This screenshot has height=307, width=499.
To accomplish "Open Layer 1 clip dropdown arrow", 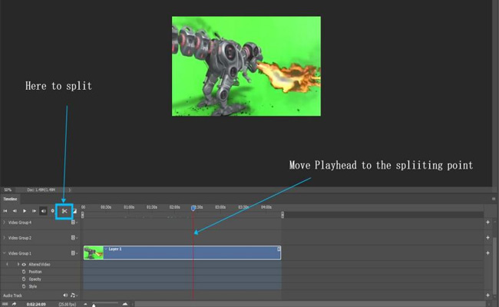I will click(106, 249).
